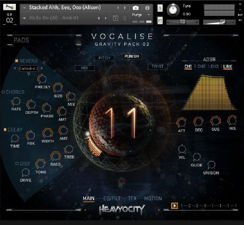Open the MAIN page tab

pos(89,199)
